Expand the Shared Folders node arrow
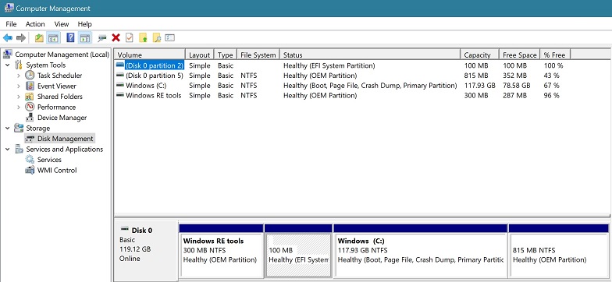Image resolution: width=612 pixels, height=282 pixels. 19,97
